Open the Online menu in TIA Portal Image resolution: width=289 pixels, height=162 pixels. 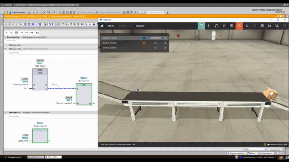[x=42, y=9]
